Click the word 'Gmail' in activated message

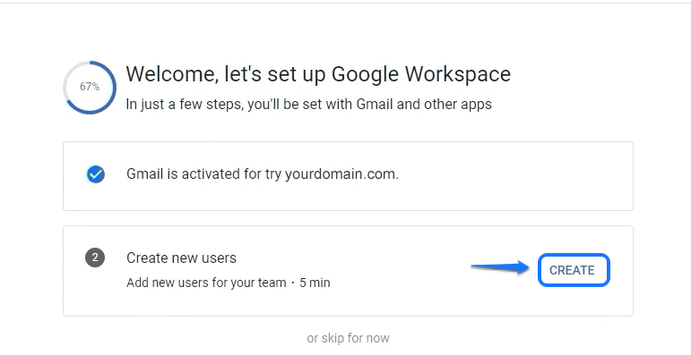tap(145, 173)
